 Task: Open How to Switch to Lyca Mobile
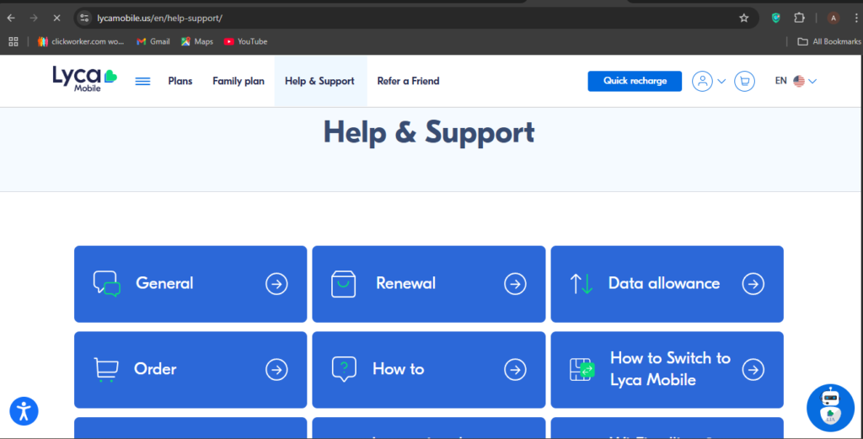point(667,370)
